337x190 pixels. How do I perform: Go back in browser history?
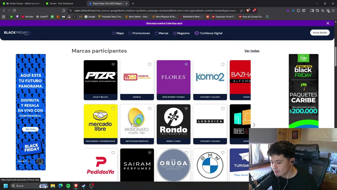[x=4, y=11]
